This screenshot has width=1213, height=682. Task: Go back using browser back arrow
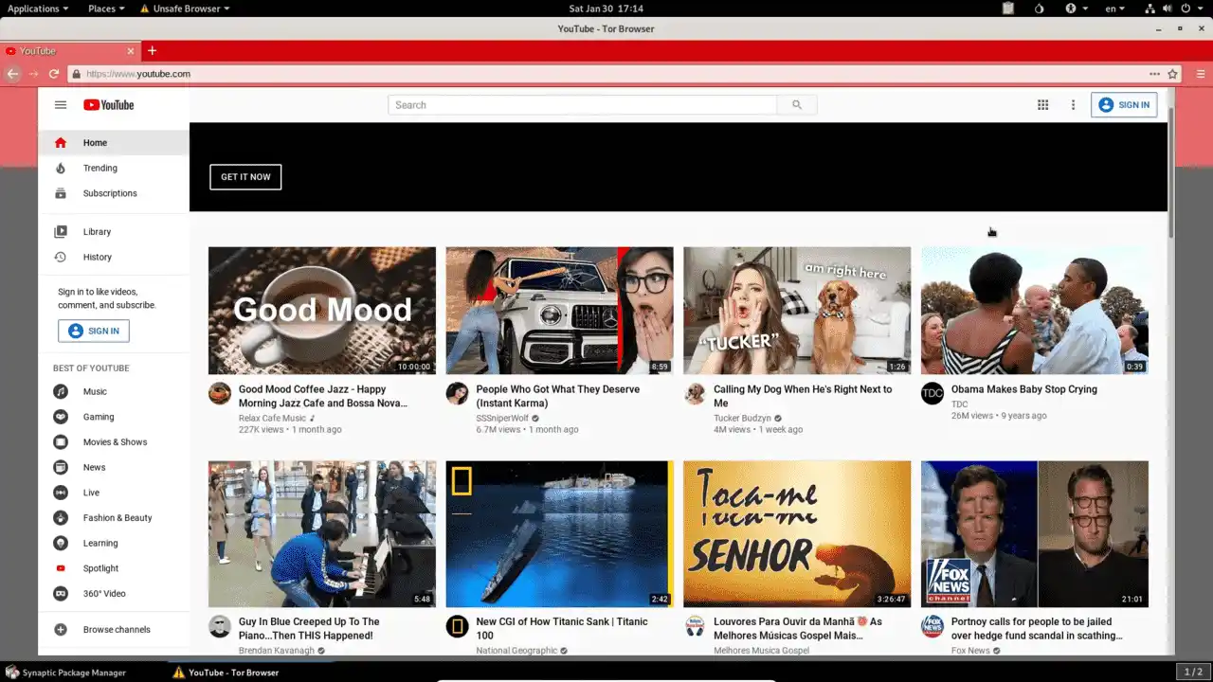[13, 74]
